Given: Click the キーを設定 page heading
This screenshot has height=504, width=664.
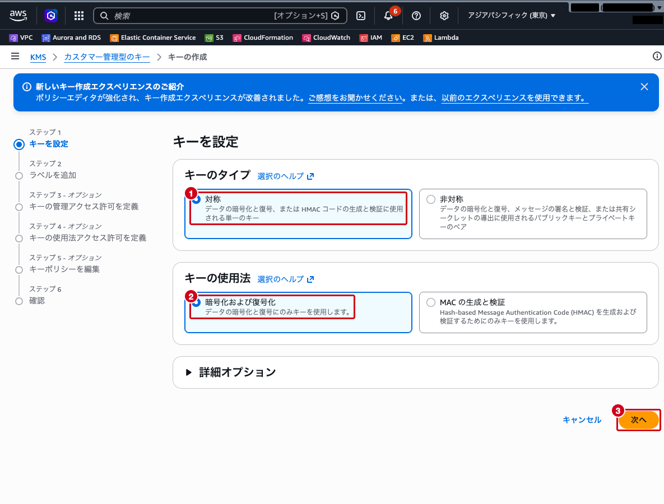Looking at the screenshot, I should (206, 142).
